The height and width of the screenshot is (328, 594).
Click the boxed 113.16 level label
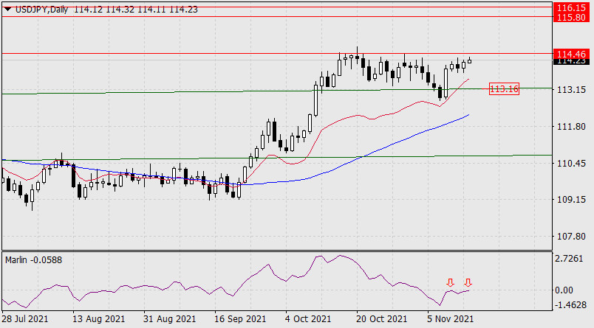pyautogui.click(x=504, y=88)
